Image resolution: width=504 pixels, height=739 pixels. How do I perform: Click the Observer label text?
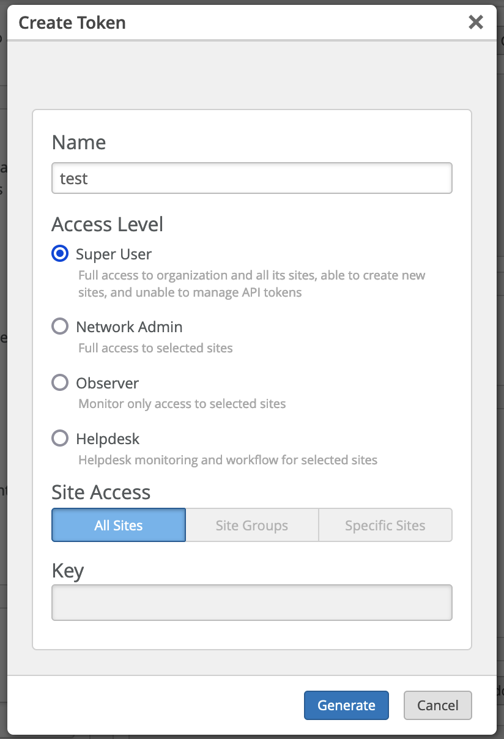point(107,383)
